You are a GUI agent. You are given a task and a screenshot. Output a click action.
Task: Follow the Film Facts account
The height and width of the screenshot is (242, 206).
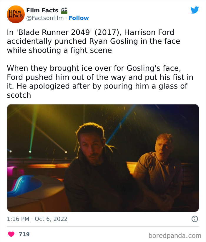[79, 18]
